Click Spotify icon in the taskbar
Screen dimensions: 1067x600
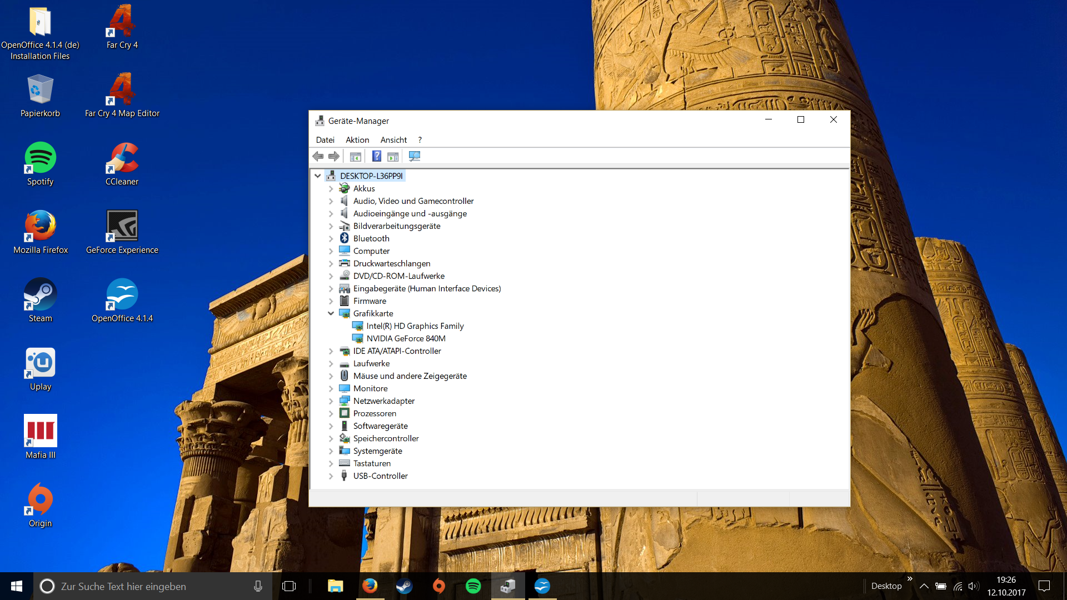(473, 586)
